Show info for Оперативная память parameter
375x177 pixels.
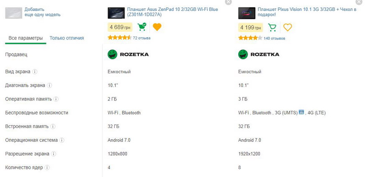pos(56,99)
